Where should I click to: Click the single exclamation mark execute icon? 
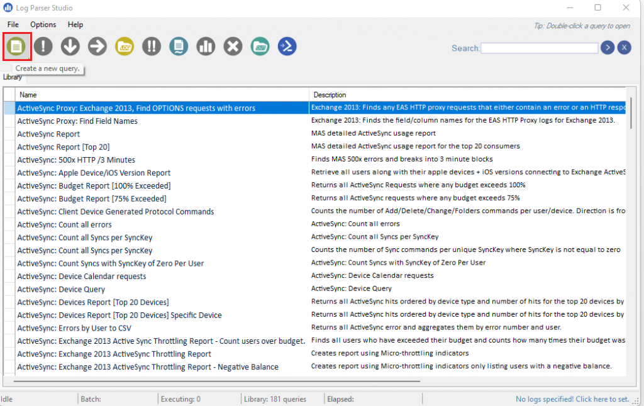click(43, 47)
